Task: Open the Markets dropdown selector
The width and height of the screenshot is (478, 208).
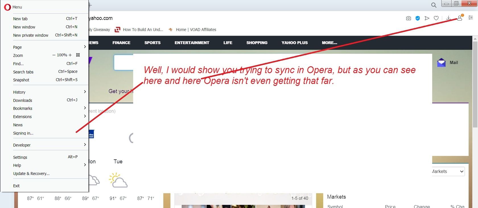Action: point(448,172)
